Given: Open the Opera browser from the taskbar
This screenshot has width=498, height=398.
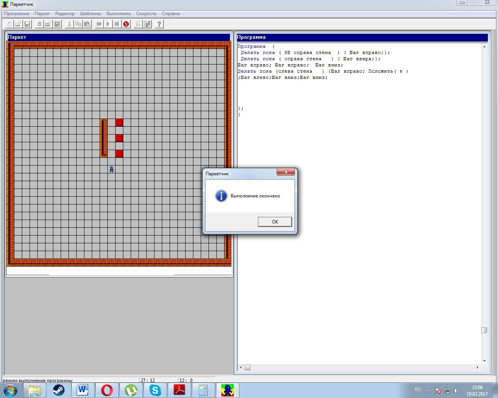Looking at the screenshot, I should pyautogui.click(x=107, y=390).
